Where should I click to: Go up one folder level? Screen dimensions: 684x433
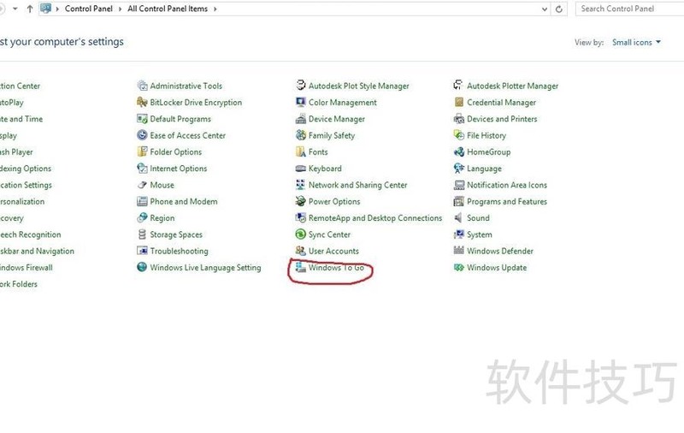[30, 9]
